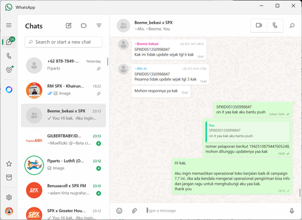Record a voice message with microphone
The image size is (302, 220).
click(x=292, y=211)
